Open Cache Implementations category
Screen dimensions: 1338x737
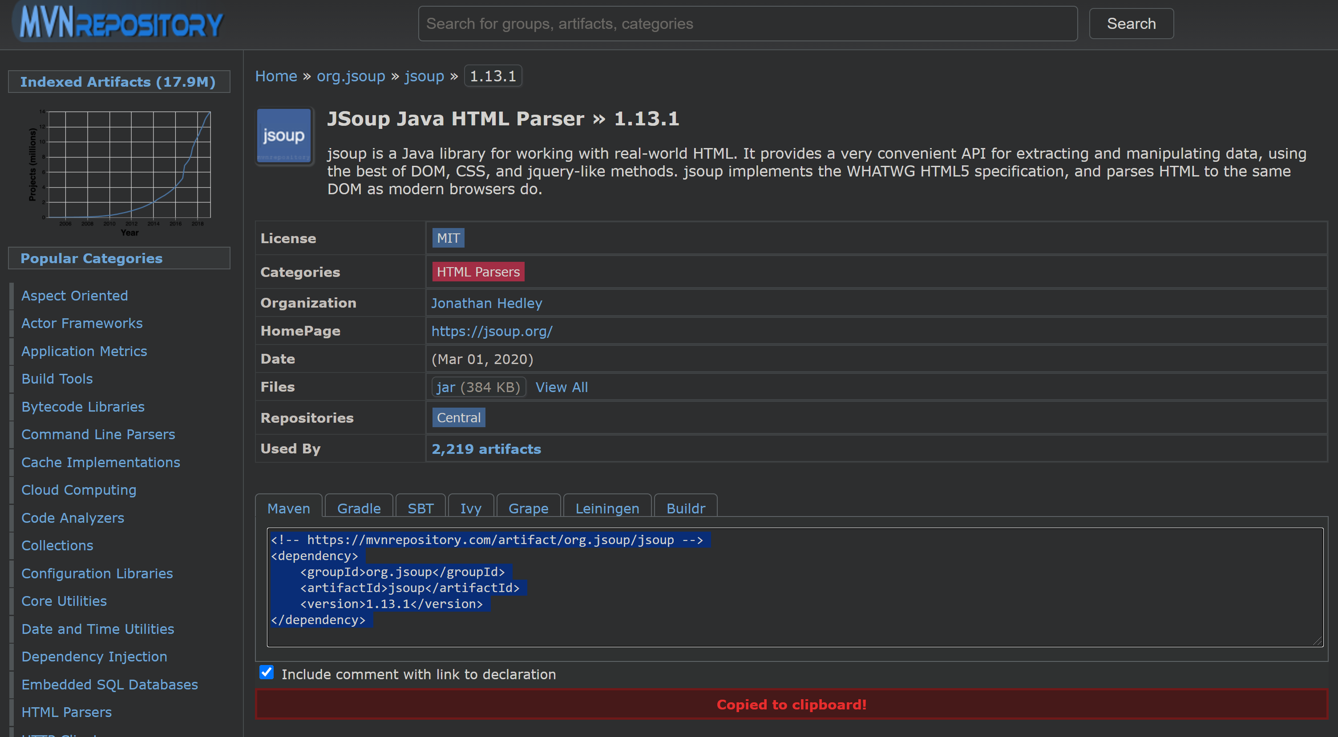pos(101,462)
